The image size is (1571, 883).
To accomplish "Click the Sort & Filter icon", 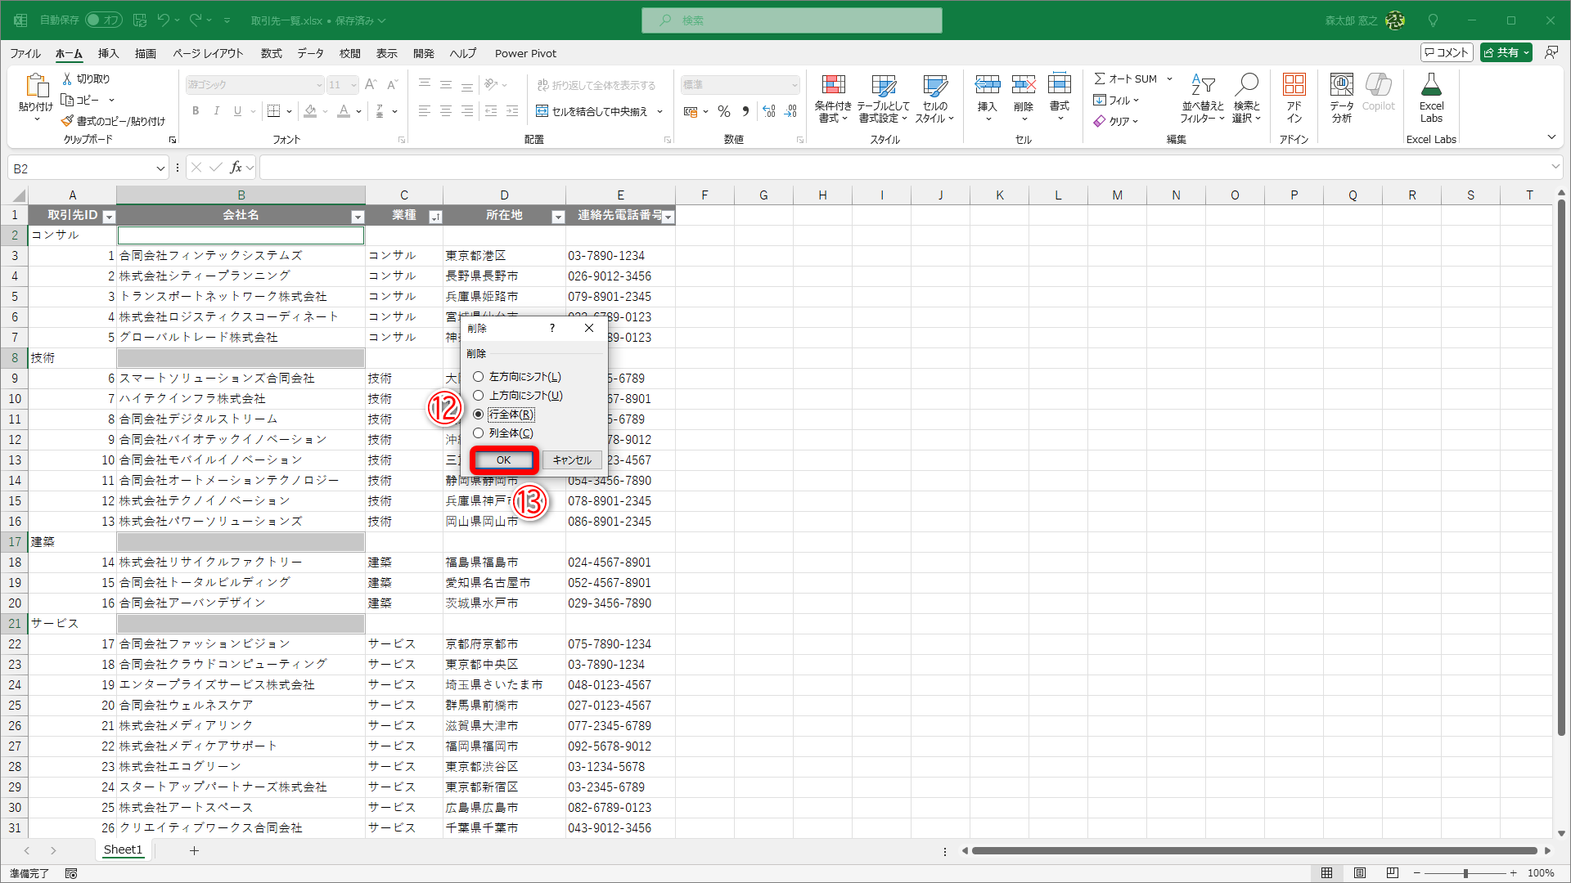I will click(1202, 85).
